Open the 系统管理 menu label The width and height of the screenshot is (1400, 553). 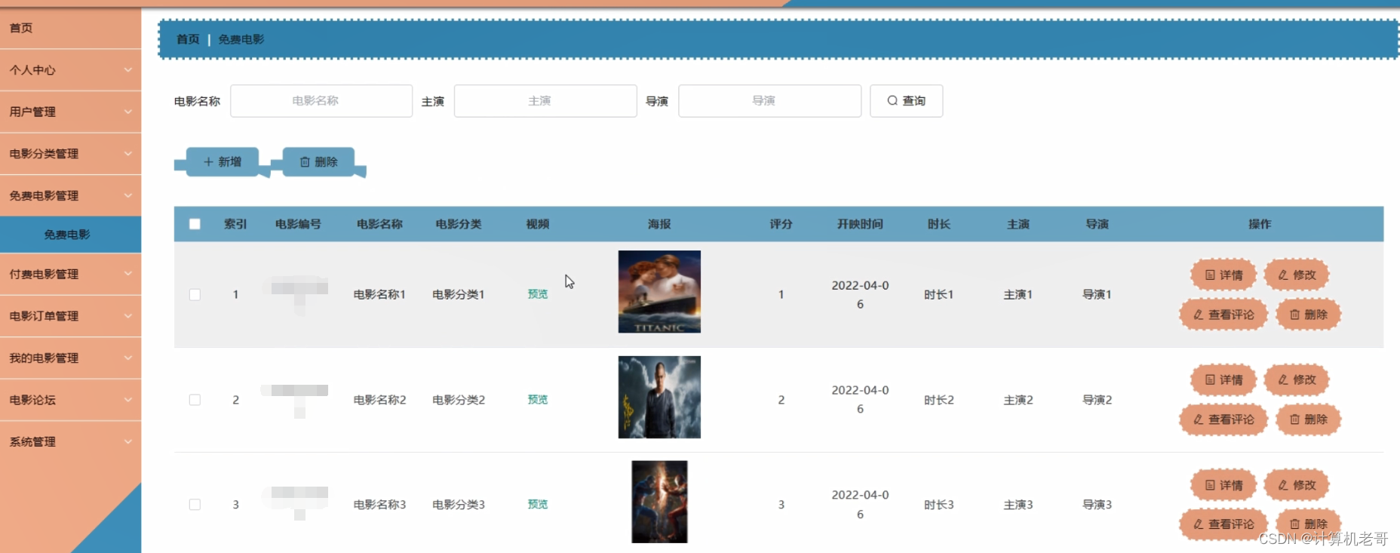click(32, 442)
